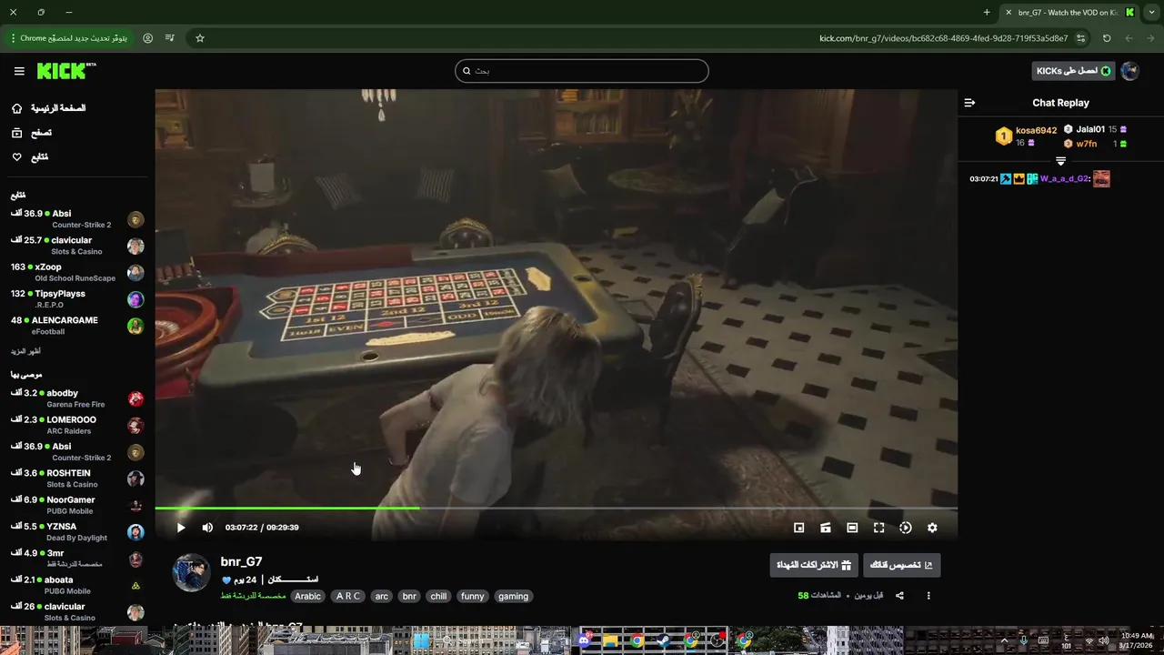This screenshot has width=1164, height=655.
Task: Focus the Kick search field
Action: click(x=582, y=71)
